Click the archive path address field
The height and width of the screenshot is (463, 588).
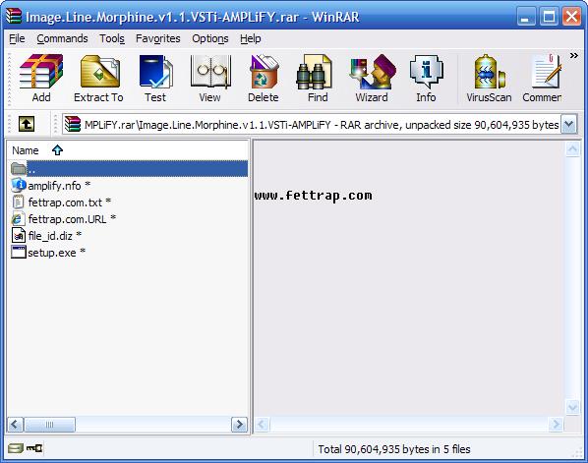pos(312,125)
